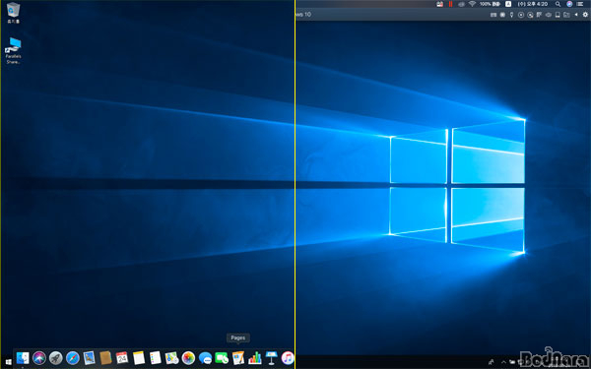The height and width of the screenshot is (369, 591).
Task: Switch input source via A icon
Action: coord(508,4)
